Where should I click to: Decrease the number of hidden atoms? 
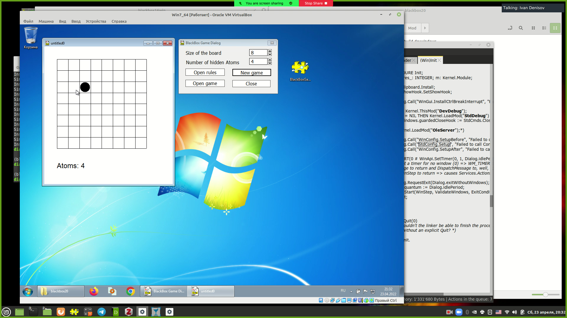pos(270,63)
